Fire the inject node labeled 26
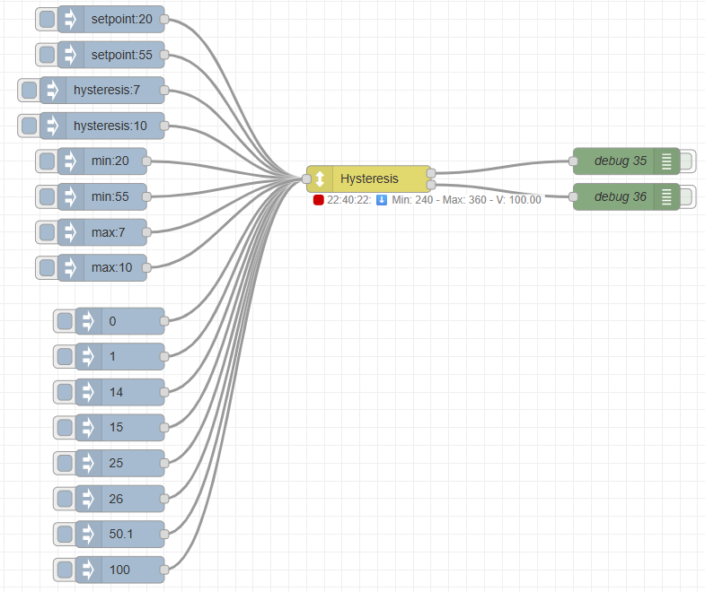This screenshot has height=592, width=705. pyautogui.click(x=65, y=499)
